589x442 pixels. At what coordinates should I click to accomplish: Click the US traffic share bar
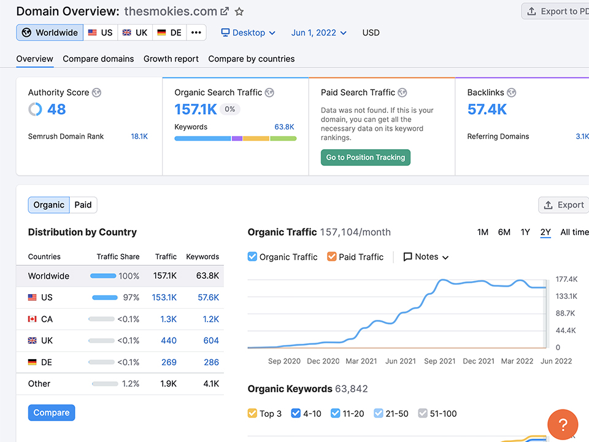[x=105, y=298]
